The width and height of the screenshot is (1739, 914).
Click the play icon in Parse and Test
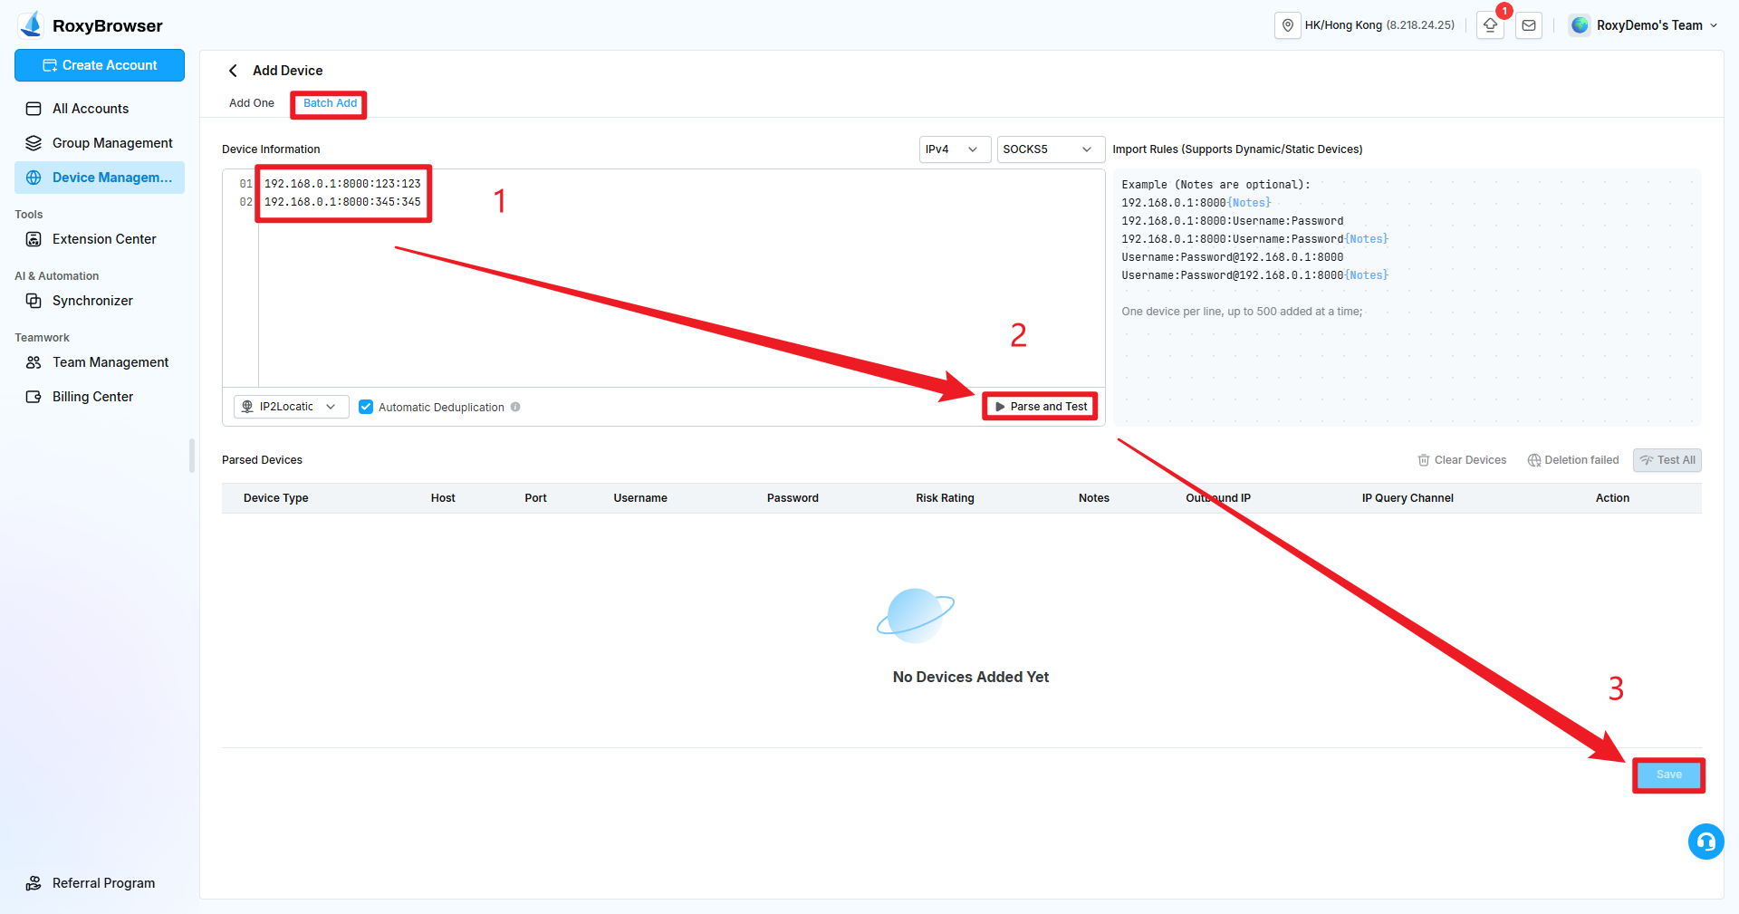tap(1000, 407)
